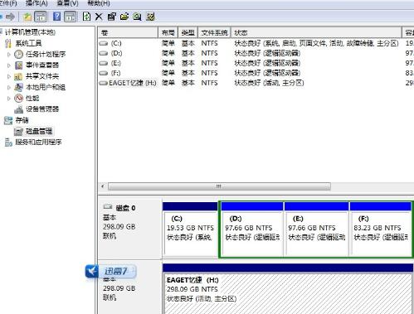
Task: Sort by the 布局 column header
Action: pyautogui.click(x=168, y=32)
